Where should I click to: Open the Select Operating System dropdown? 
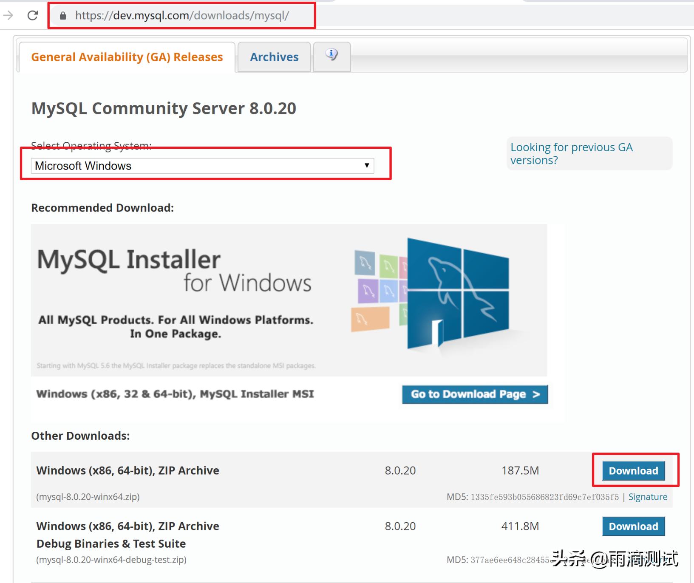[x=202, y=166]
